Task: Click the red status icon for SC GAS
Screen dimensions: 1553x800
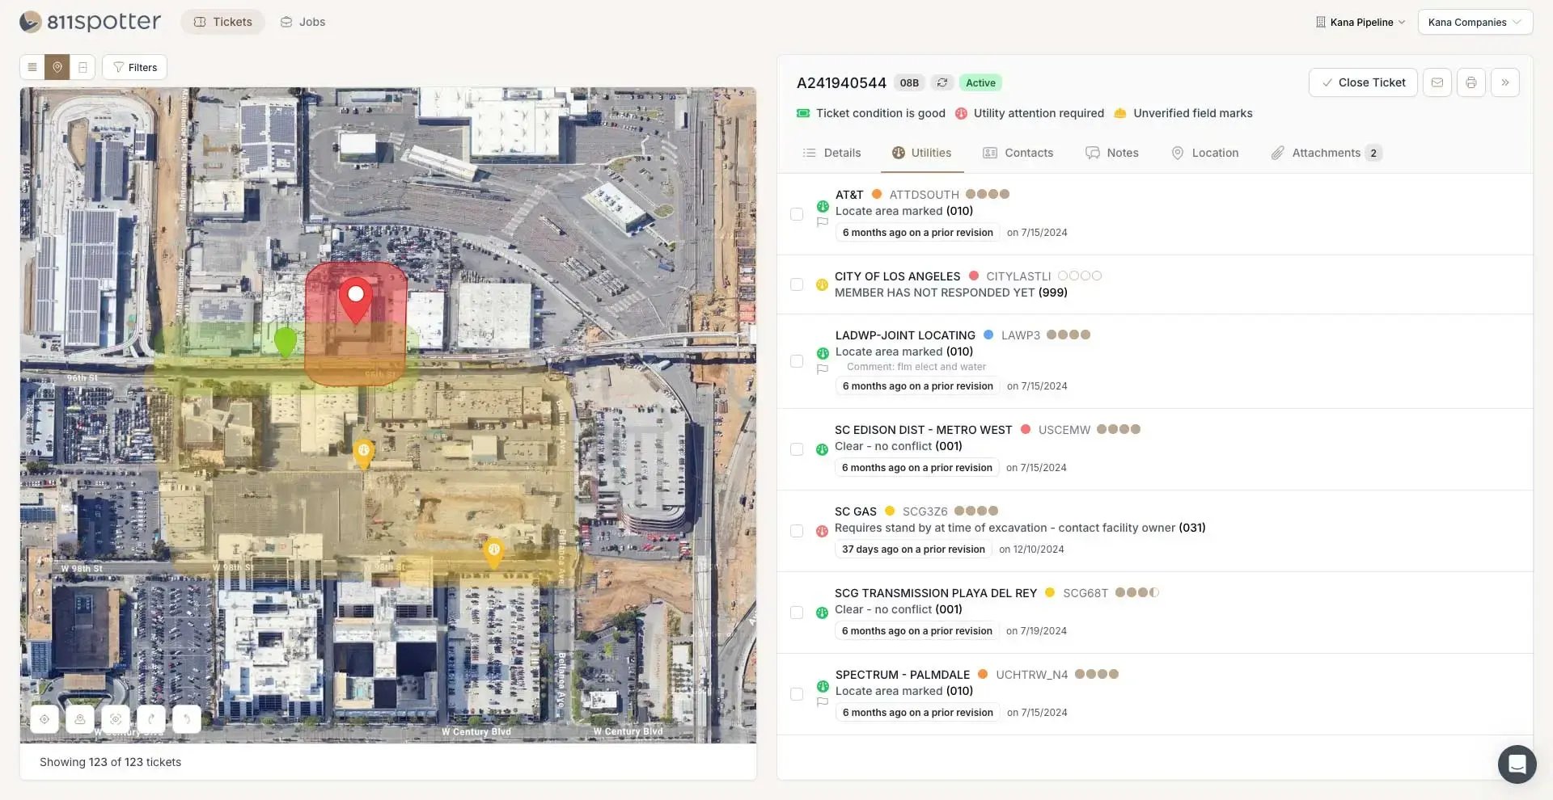Action: (822, 531)
